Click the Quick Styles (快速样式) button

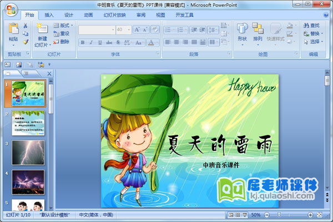(275, 33)
